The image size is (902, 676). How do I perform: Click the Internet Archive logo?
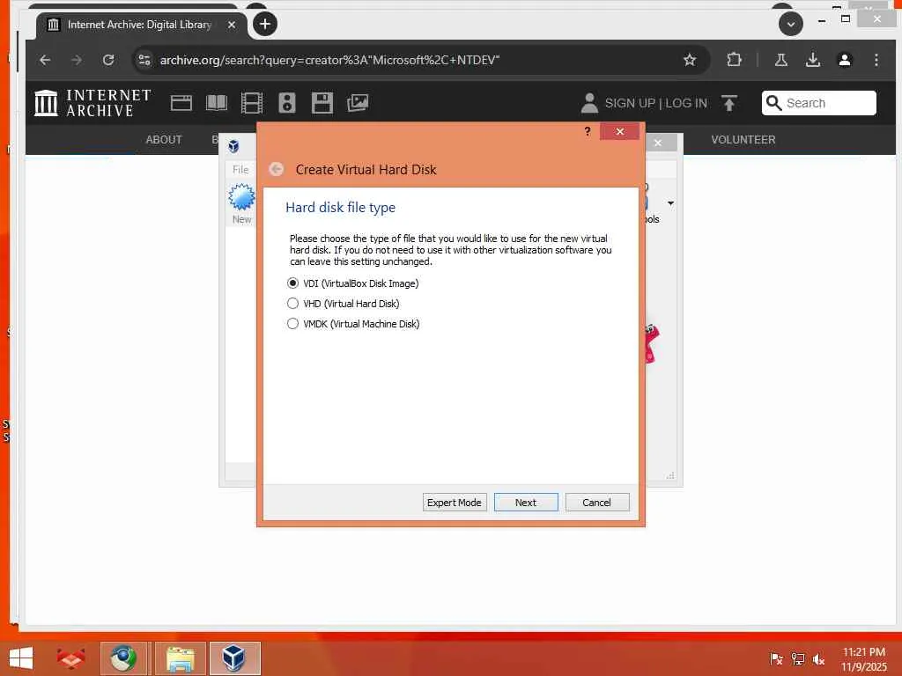(92, 103)
